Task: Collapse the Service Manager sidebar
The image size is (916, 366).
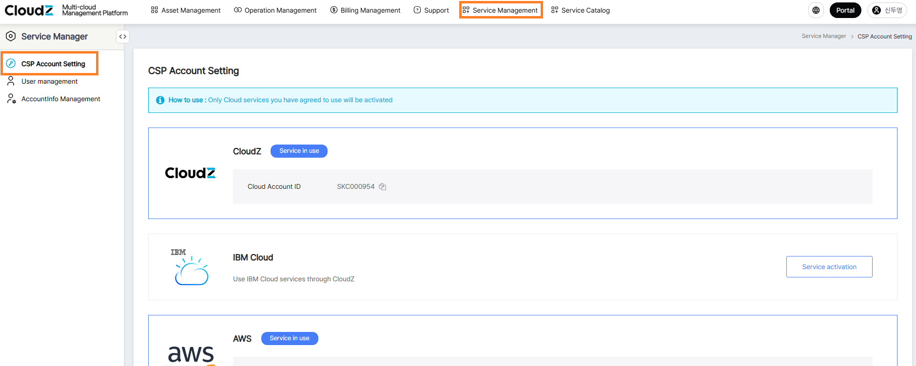Action: [123, 37]
